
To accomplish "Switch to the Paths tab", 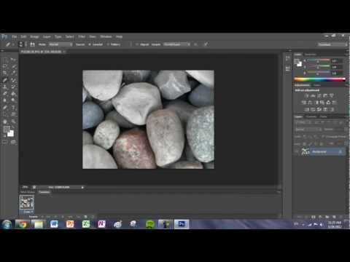I will pyautogui.click(x=323, y=116).
